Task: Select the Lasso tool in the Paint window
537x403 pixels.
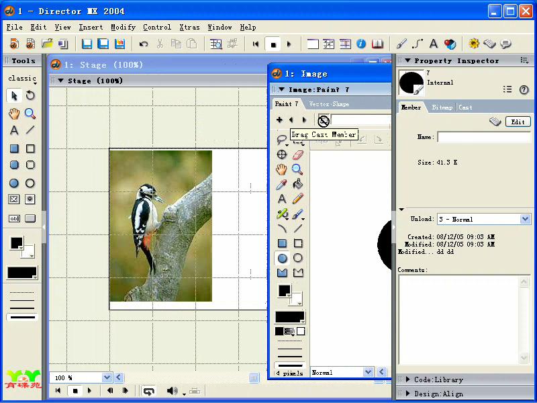Action: [x=281, y=140]
